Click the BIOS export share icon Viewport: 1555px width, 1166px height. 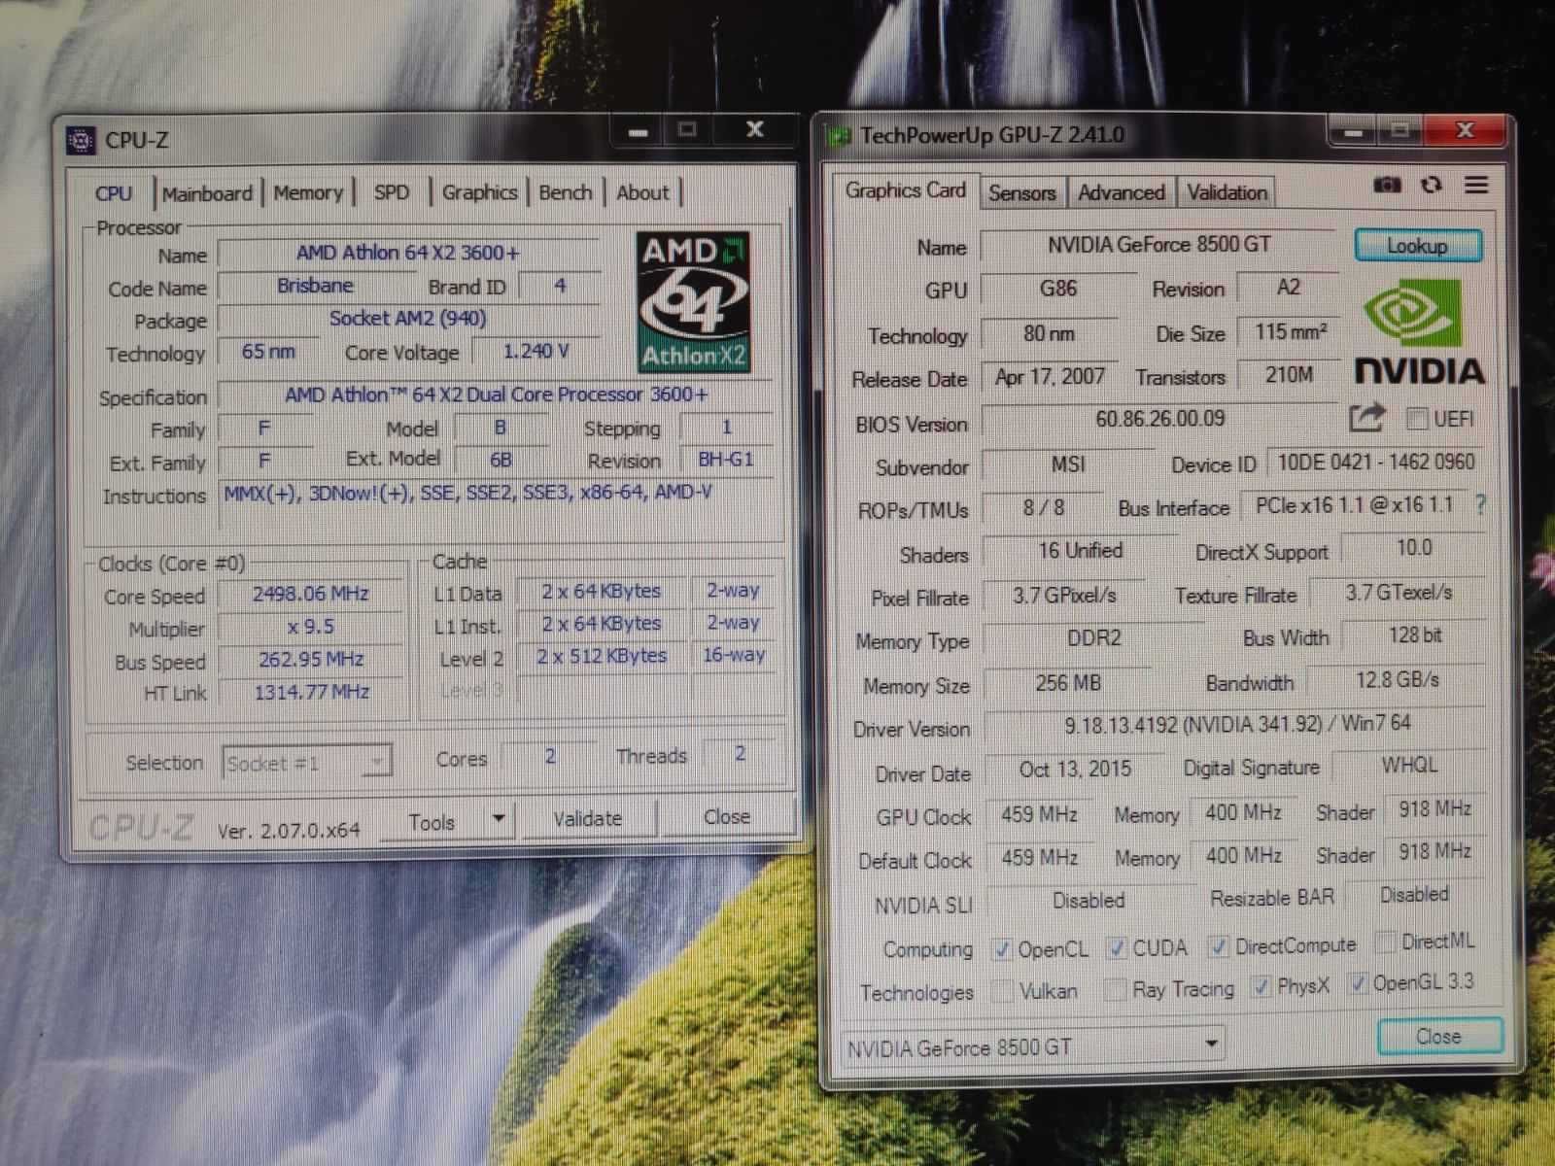point(1367,418)
